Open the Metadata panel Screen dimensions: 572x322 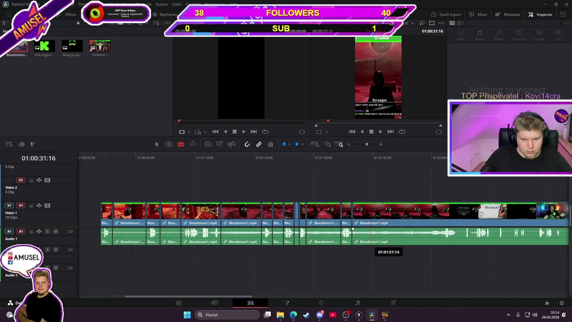(x=507, y=14)
